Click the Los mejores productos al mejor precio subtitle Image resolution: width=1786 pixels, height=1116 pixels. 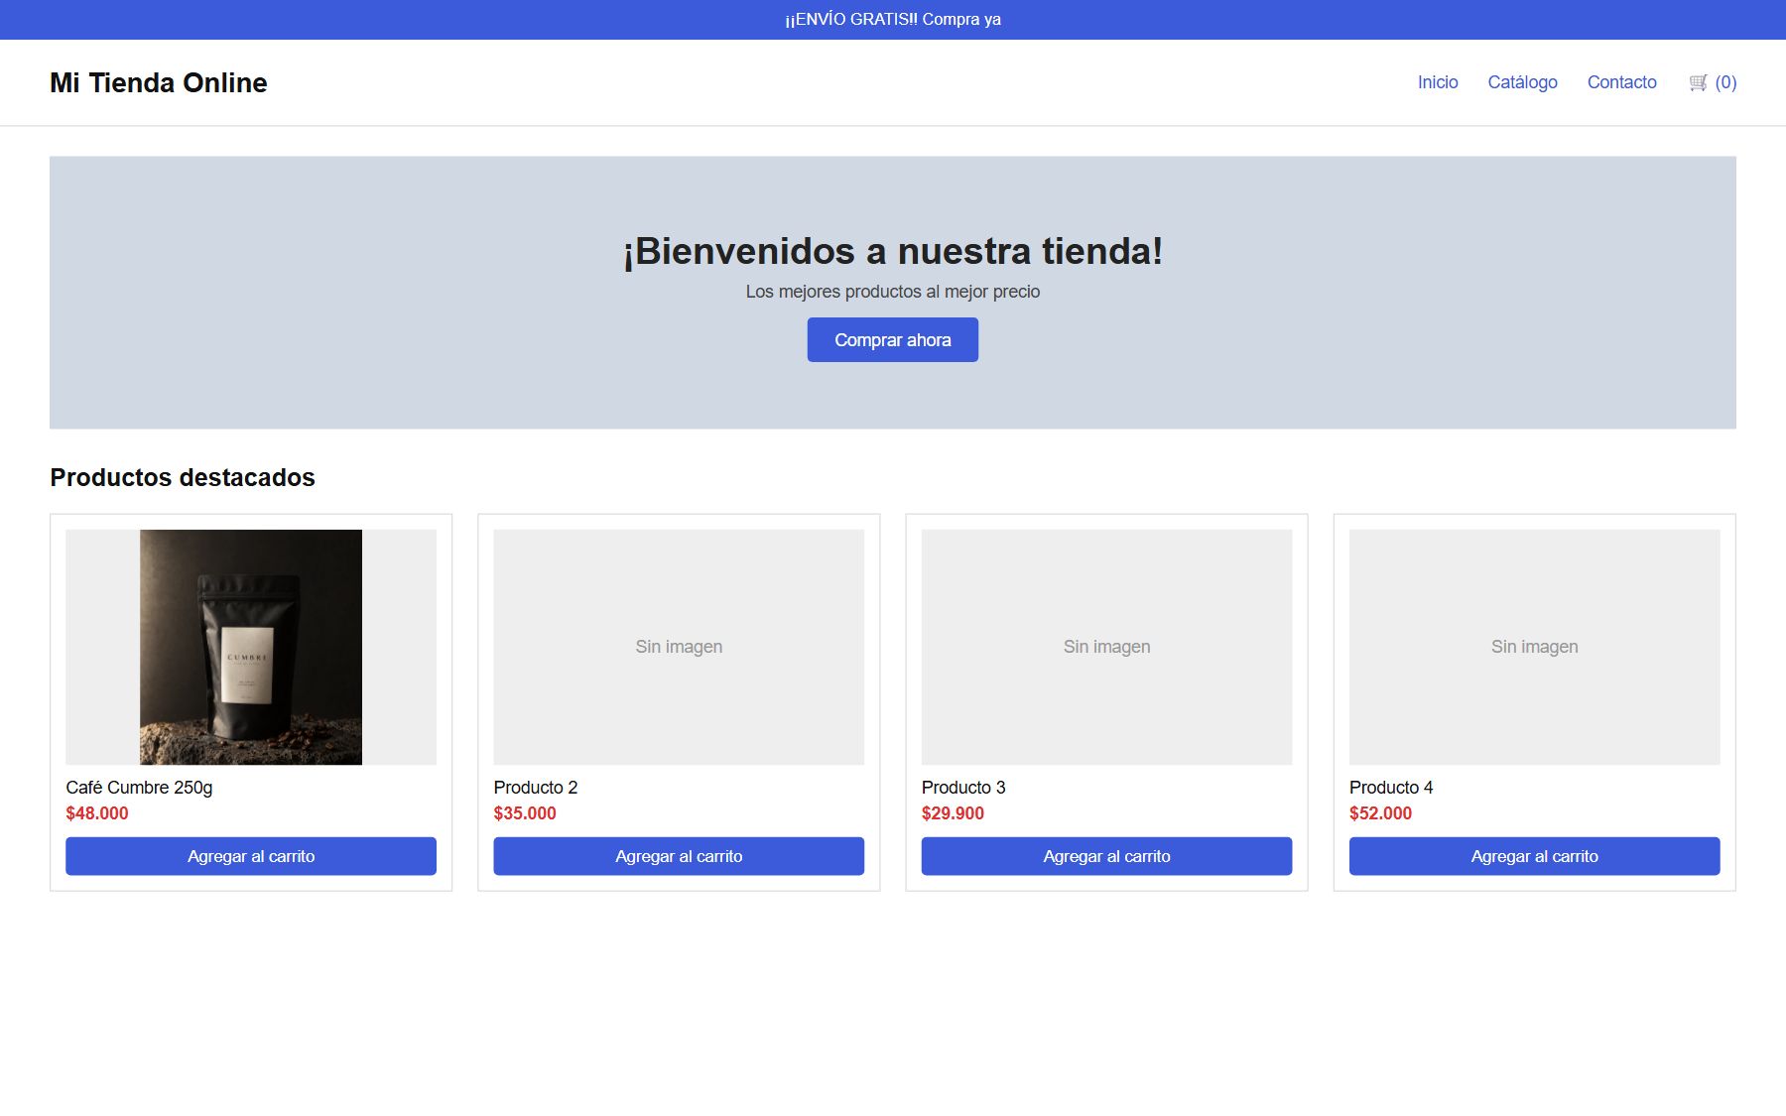pos(893,292)
